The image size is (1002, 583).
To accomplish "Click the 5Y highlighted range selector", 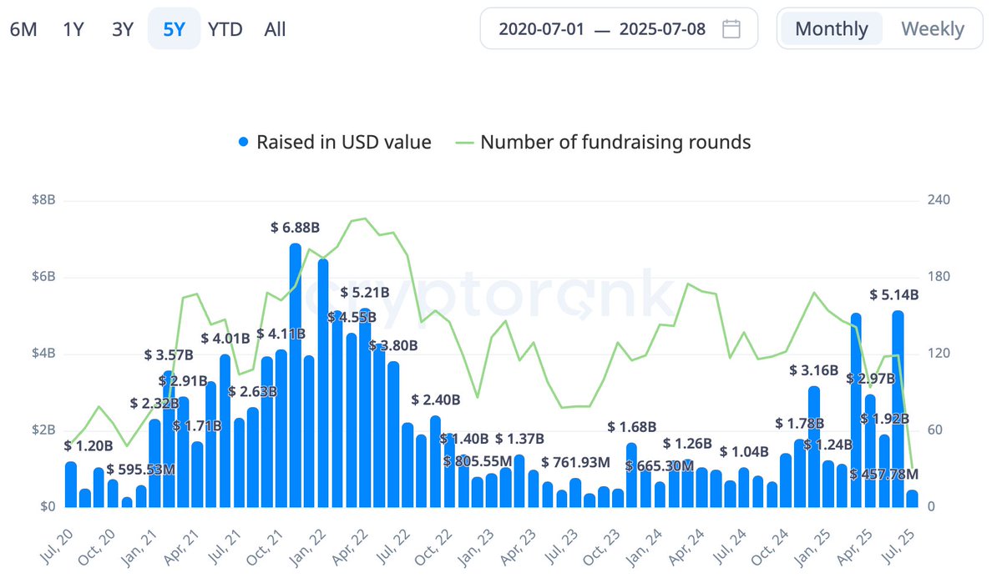I will click(x=174, y=28).
